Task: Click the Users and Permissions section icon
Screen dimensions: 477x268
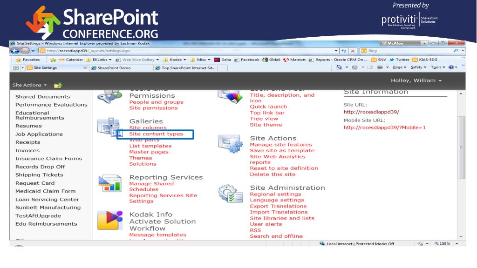Action: pyautogui.click(x=109, y=97)
